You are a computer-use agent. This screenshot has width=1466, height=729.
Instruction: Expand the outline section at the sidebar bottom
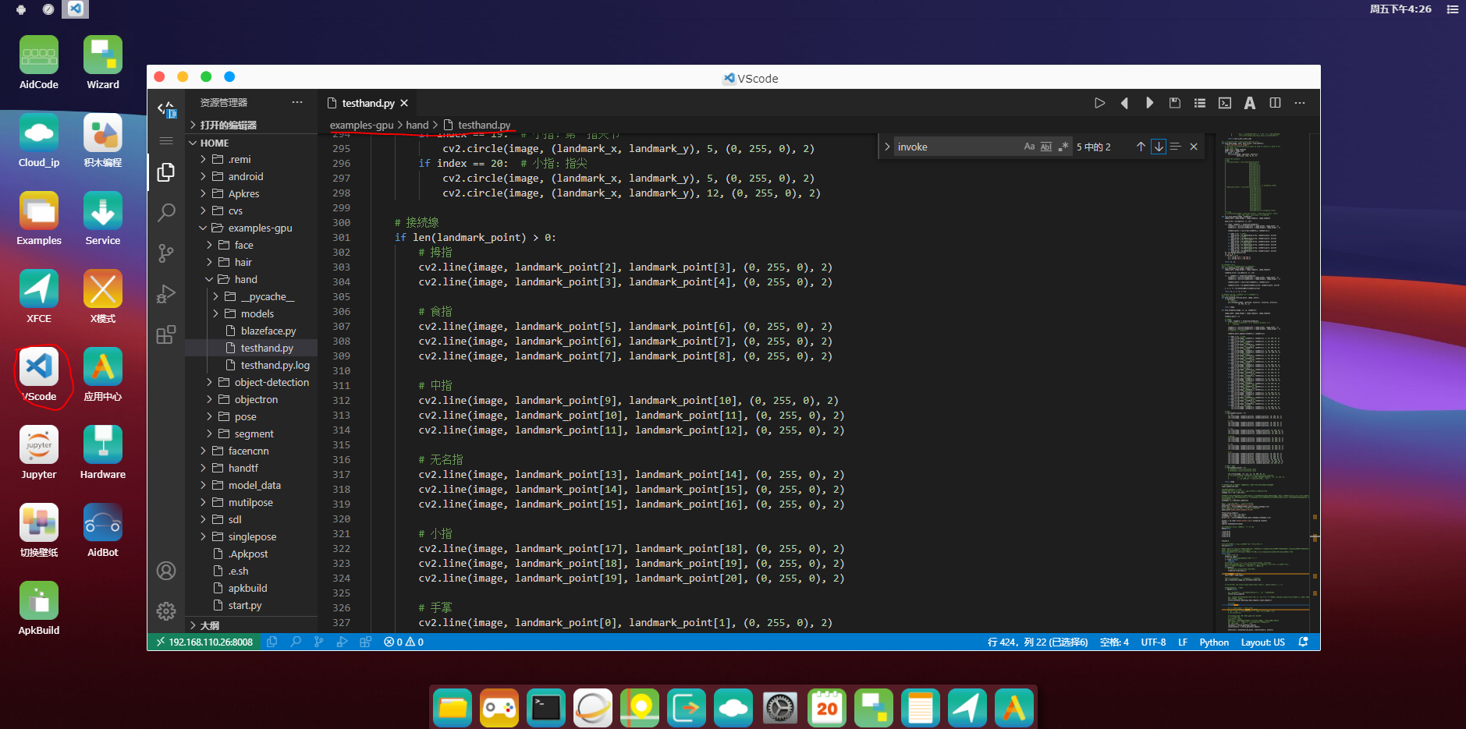coord(251,625)
